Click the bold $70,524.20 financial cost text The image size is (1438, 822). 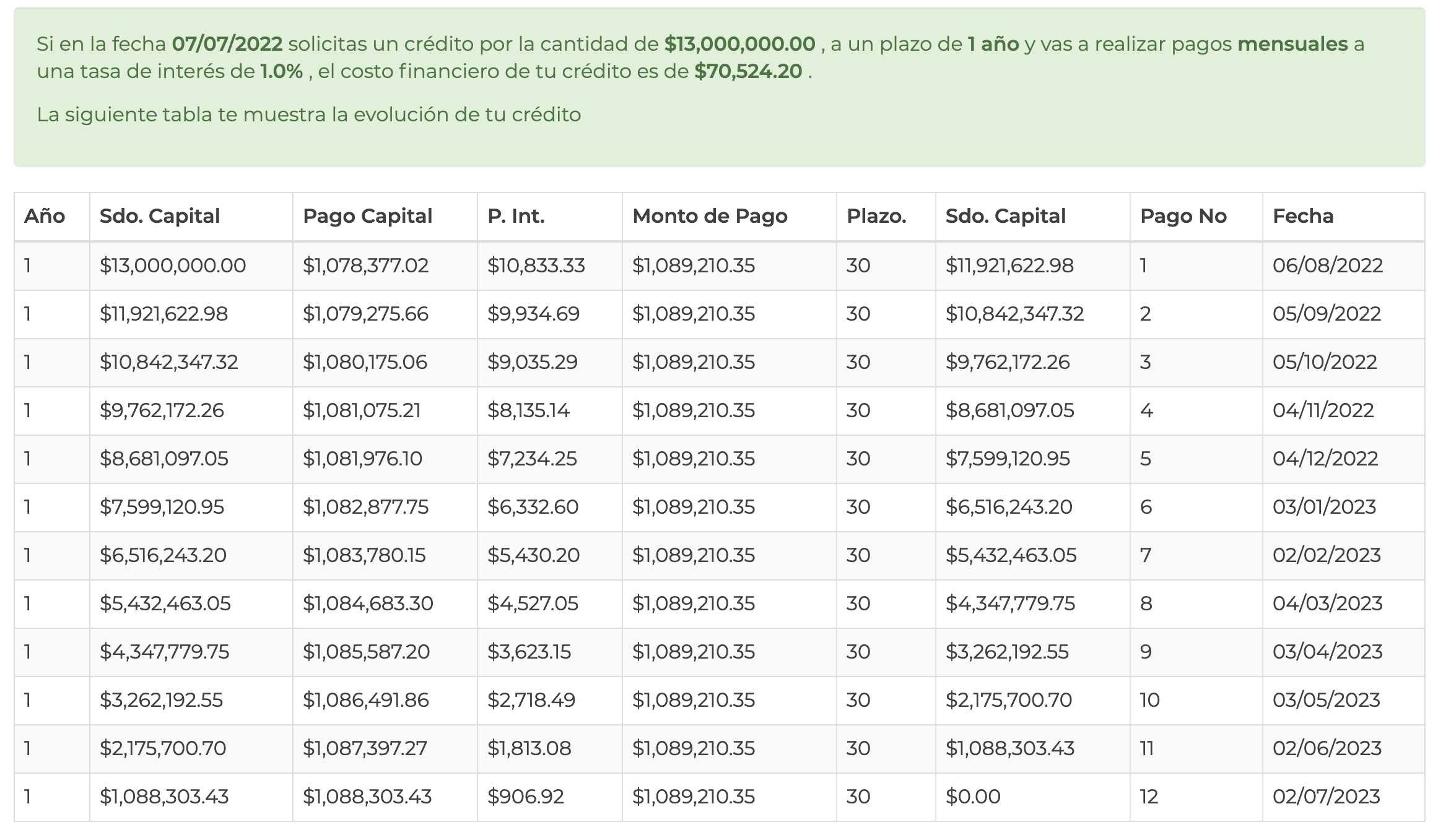pos(748,71)
